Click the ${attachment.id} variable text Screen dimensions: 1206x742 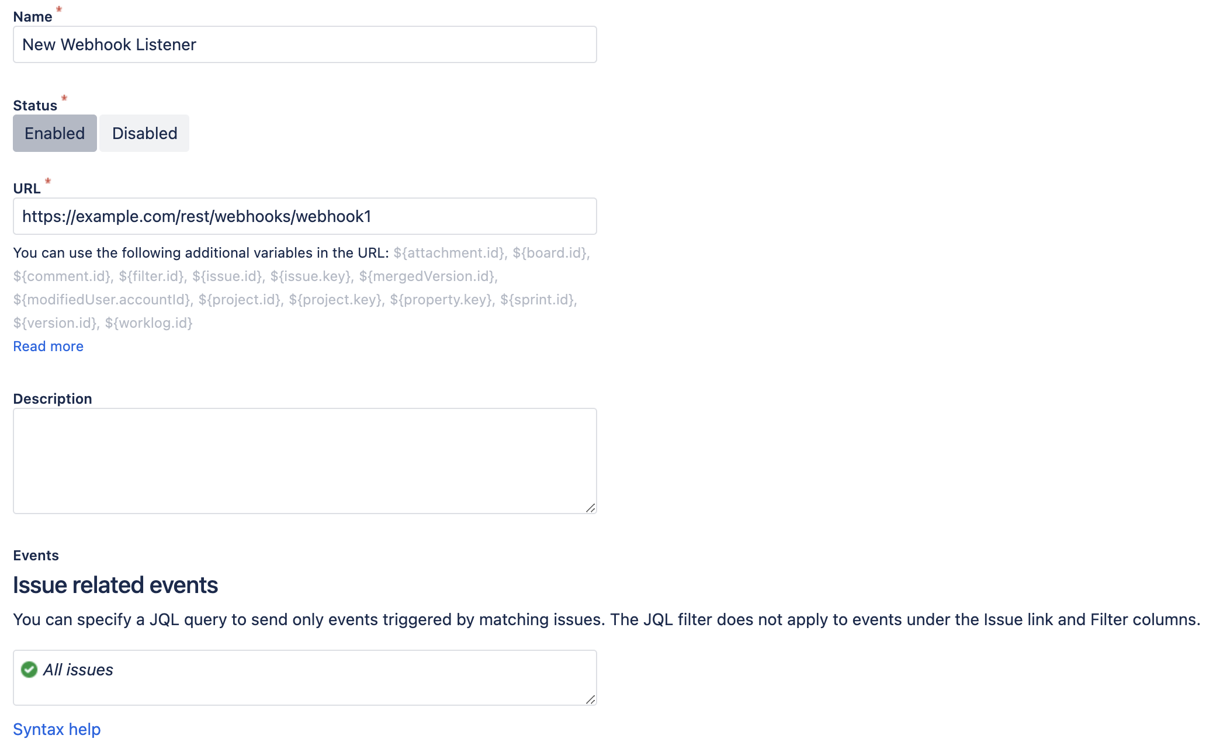(449, 253)
